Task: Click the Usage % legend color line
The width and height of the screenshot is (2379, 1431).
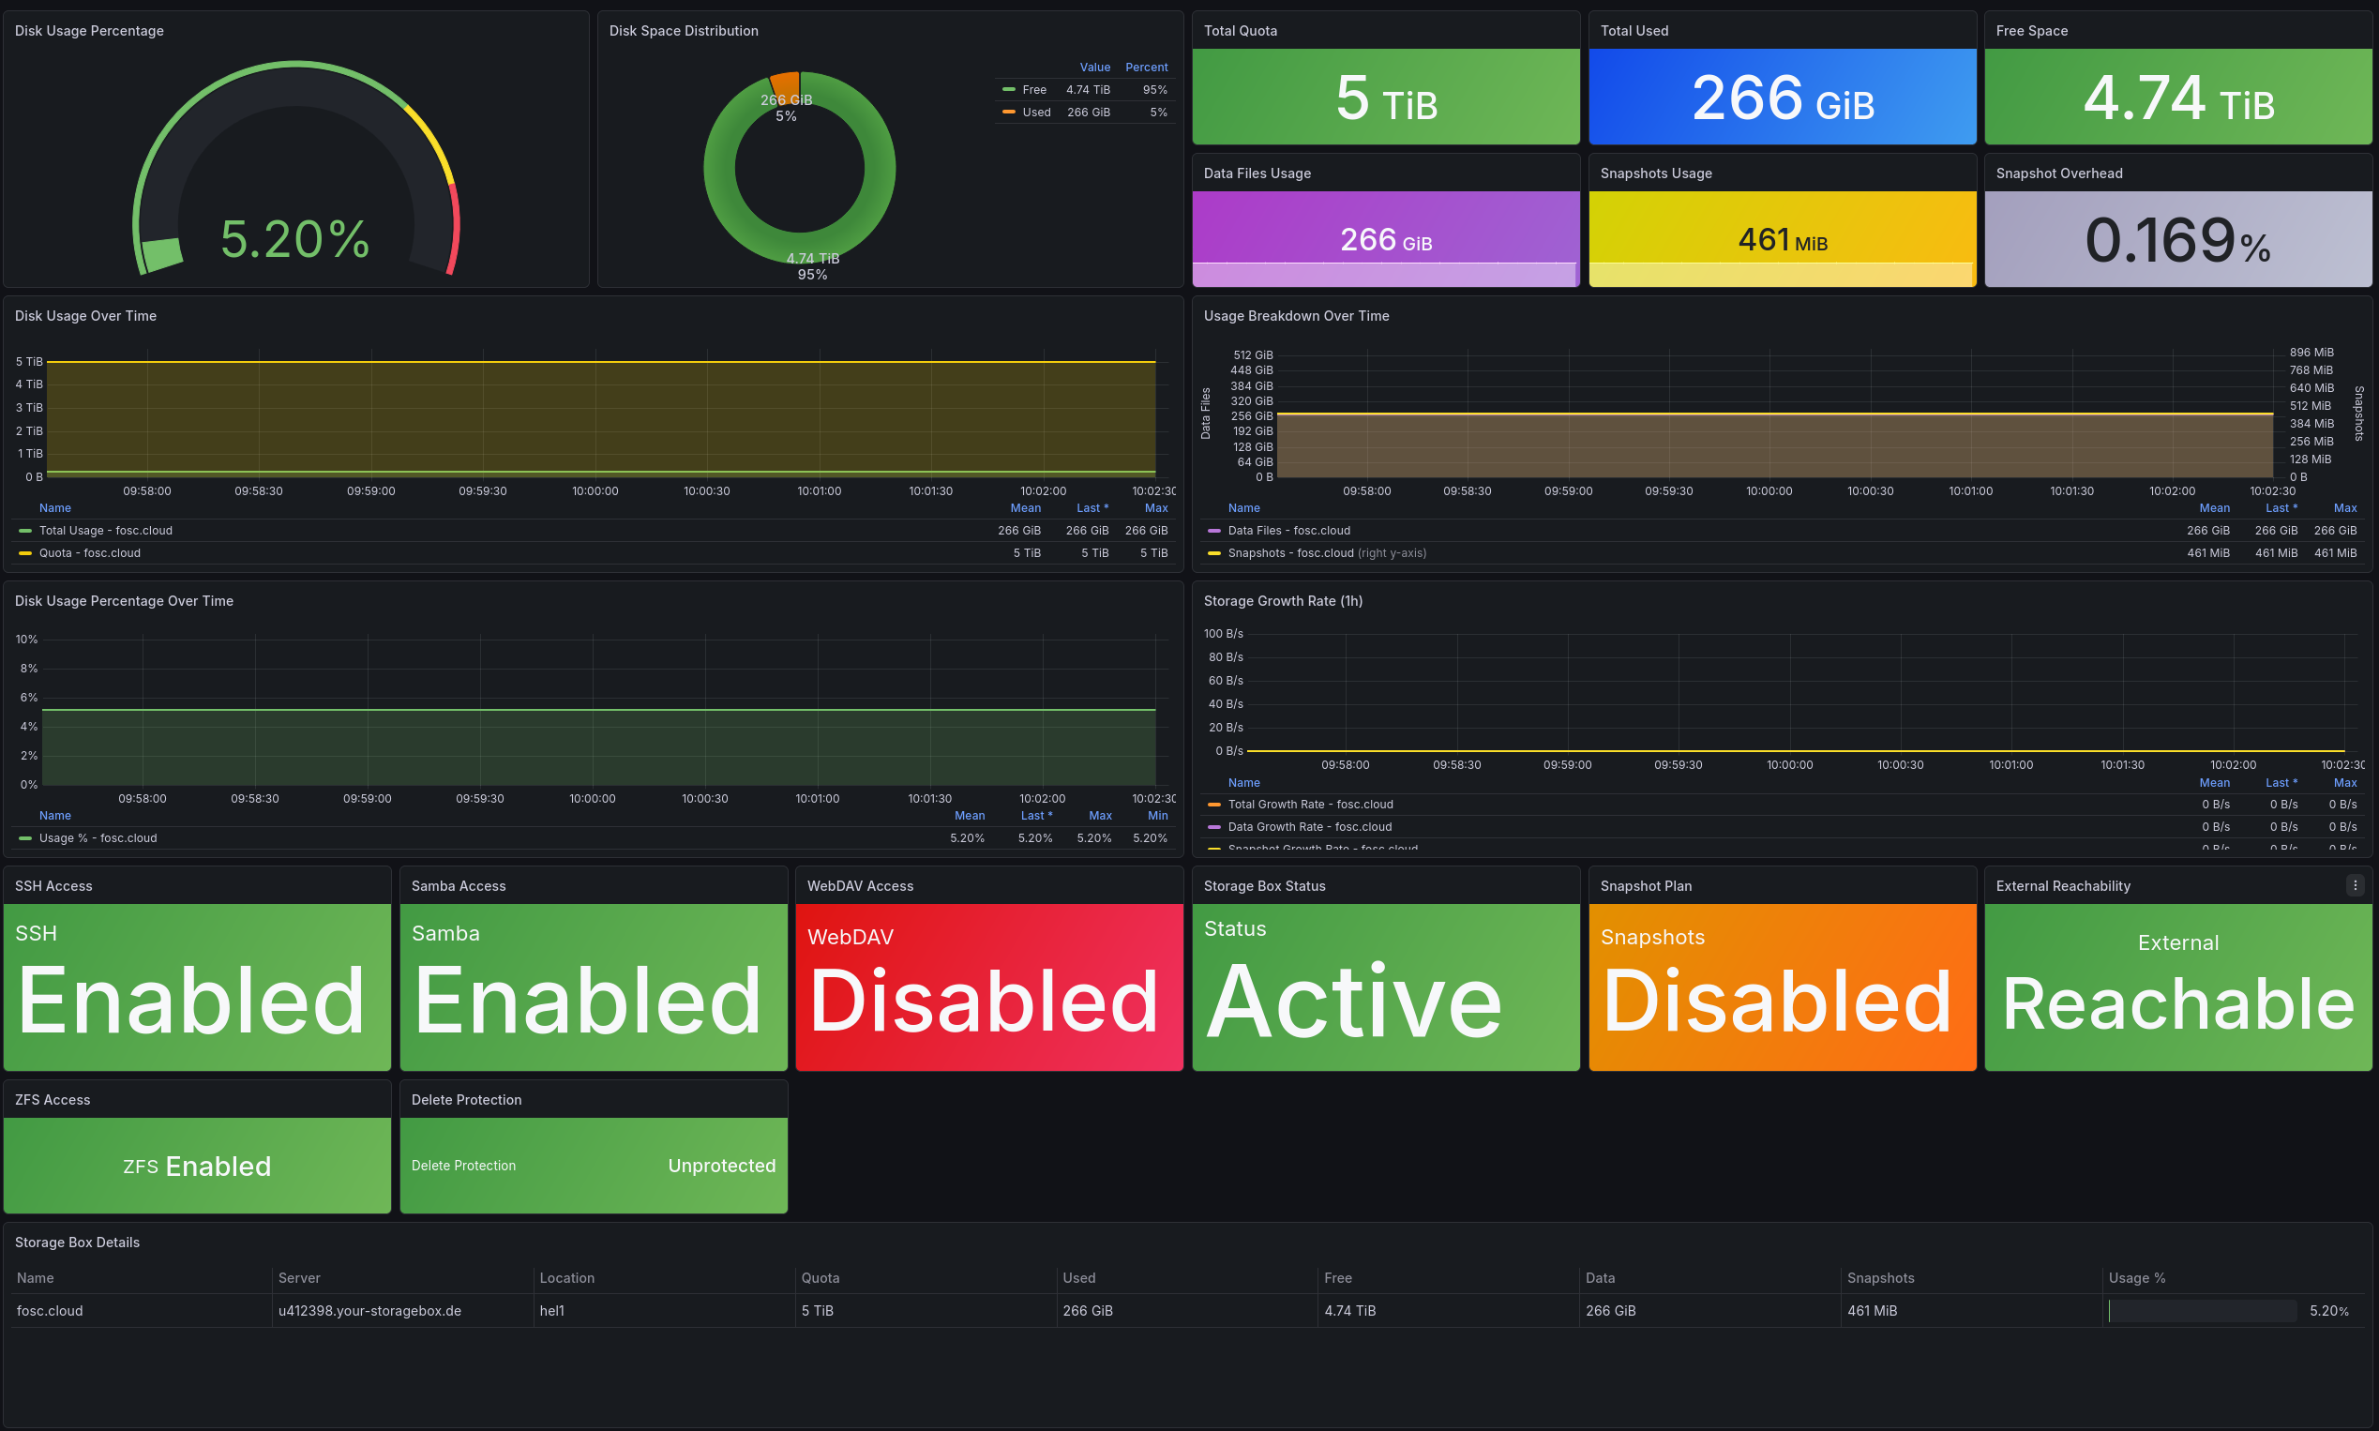Action: click(x=23, y=838)
